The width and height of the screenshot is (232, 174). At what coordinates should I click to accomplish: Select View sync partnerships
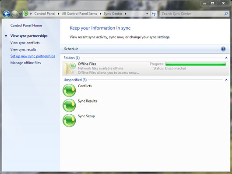click(29, 36)
